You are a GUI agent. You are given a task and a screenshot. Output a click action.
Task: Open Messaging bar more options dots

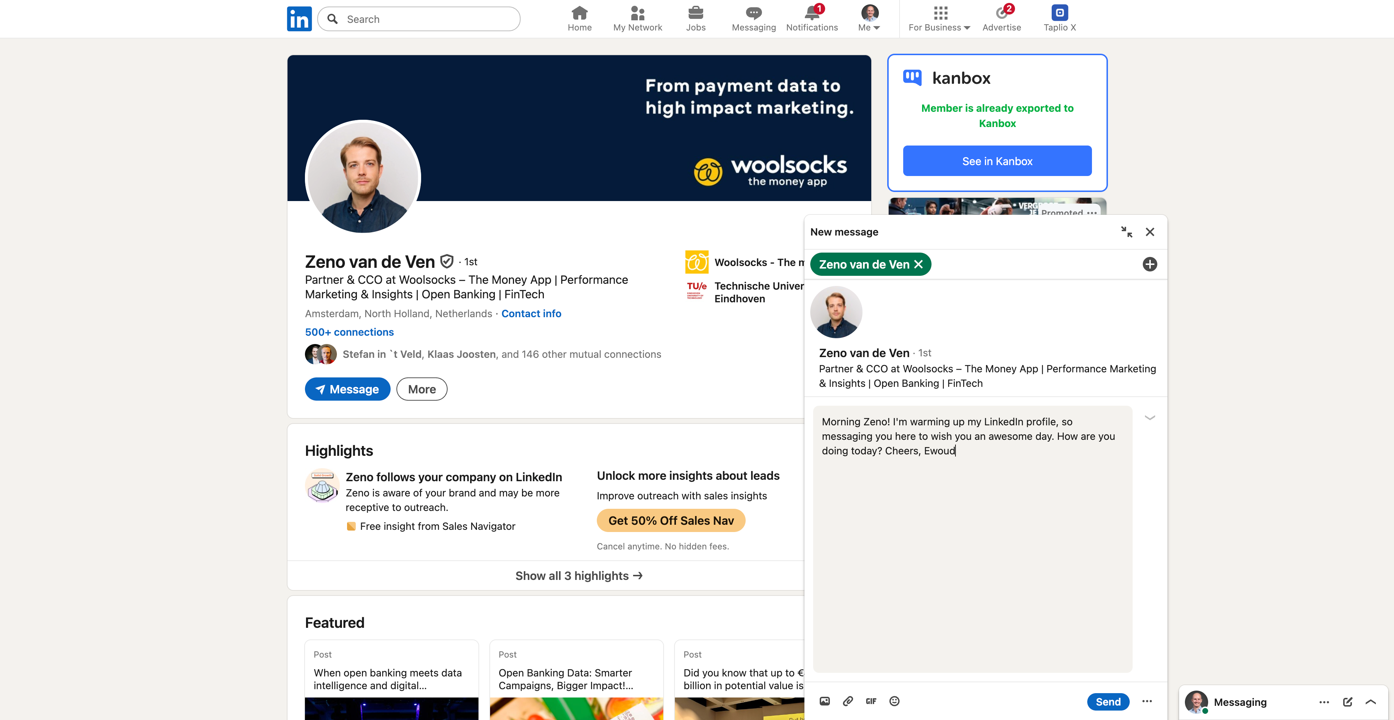point(1324,702)
